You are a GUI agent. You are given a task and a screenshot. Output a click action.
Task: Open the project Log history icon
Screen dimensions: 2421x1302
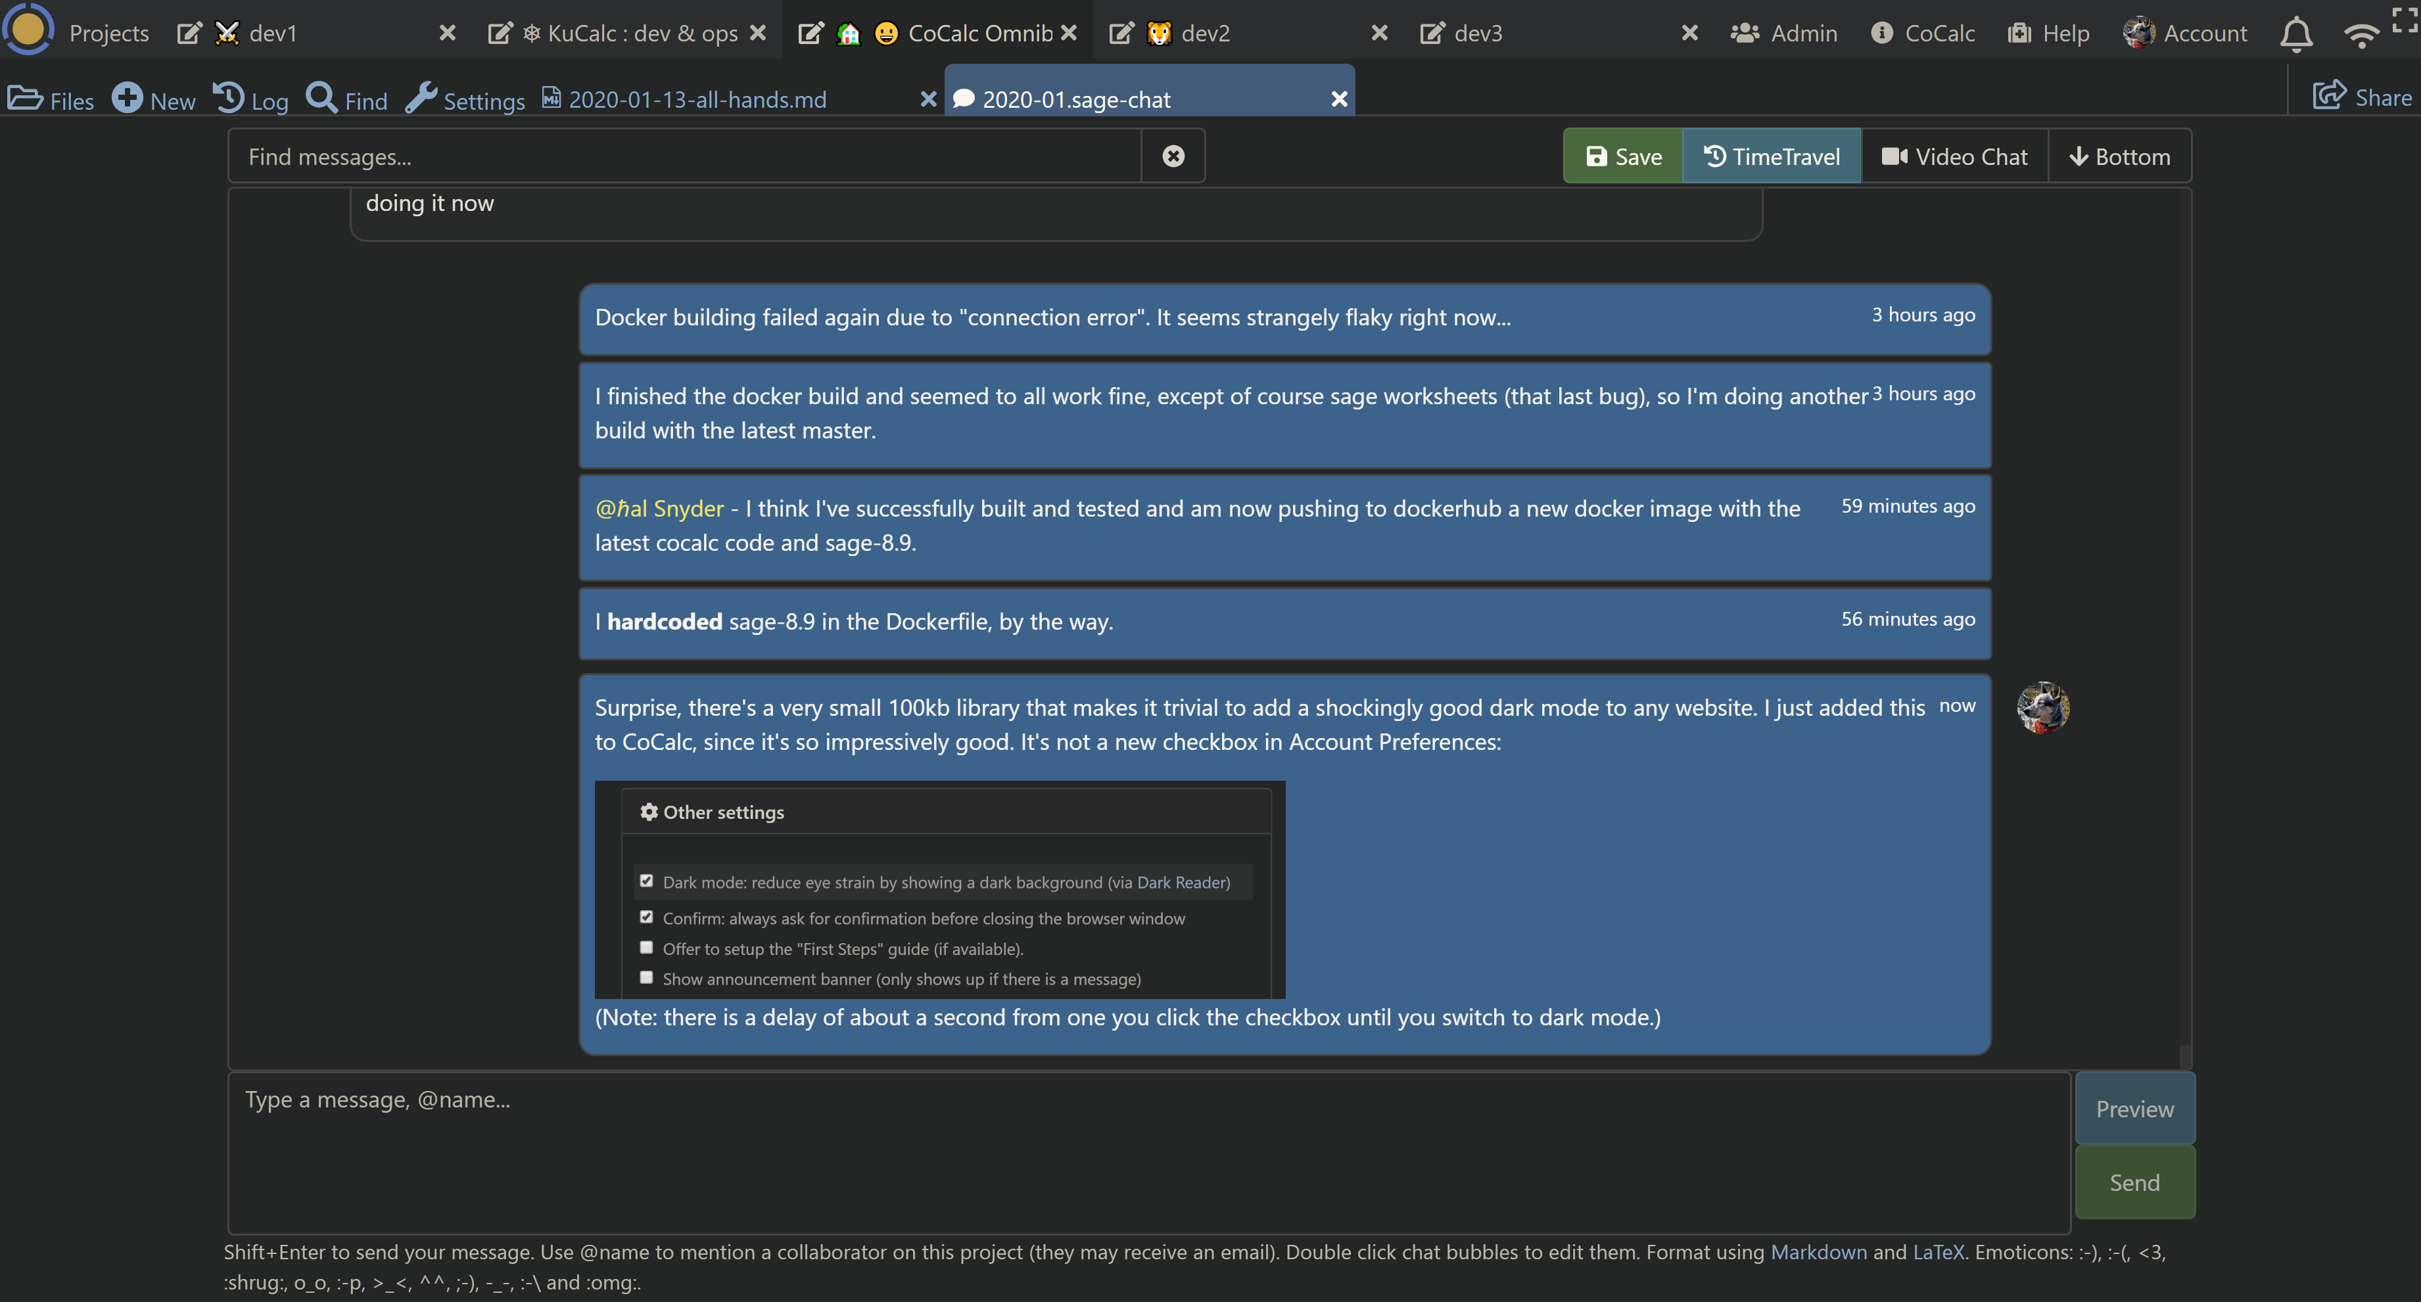[x=228, y=98]
